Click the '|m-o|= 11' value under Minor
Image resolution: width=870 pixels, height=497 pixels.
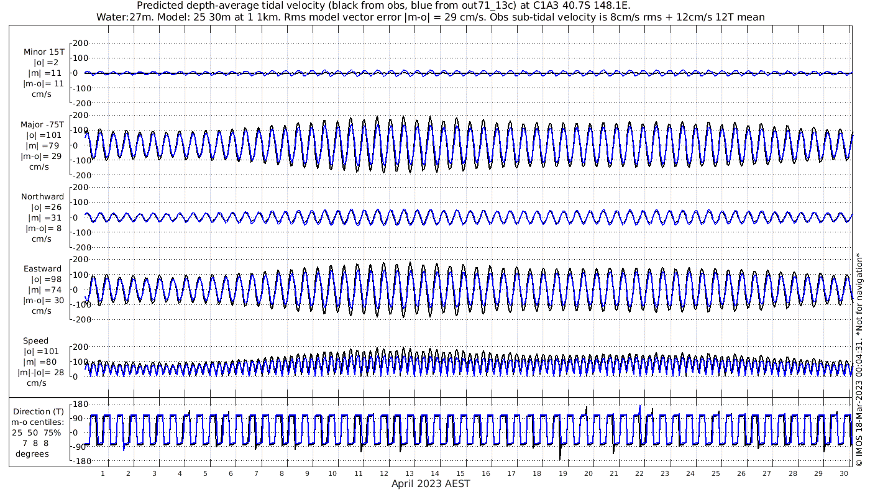click(43, 84)
